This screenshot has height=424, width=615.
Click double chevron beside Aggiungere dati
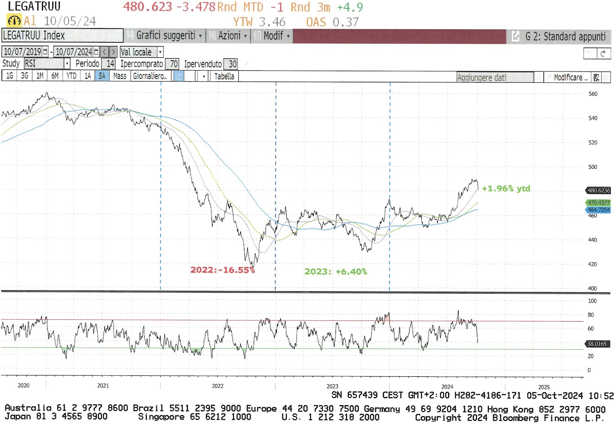point(539,77)
